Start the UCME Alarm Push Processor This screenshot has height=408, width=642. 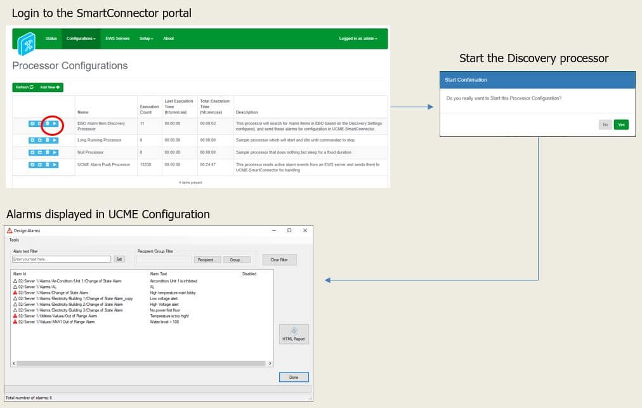55,165
